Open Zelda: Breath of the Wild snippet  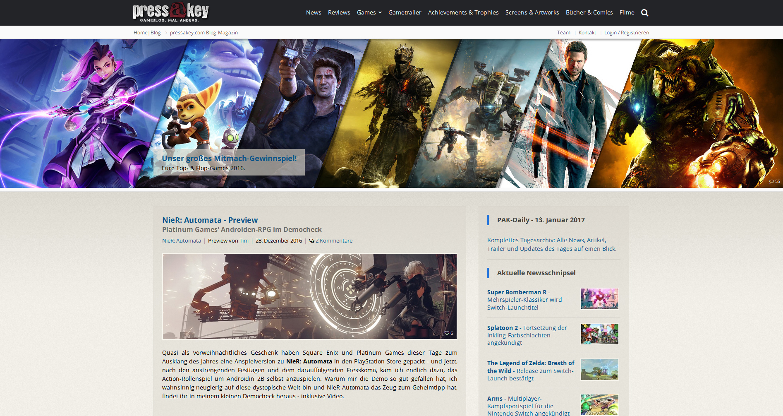[531, 370]
